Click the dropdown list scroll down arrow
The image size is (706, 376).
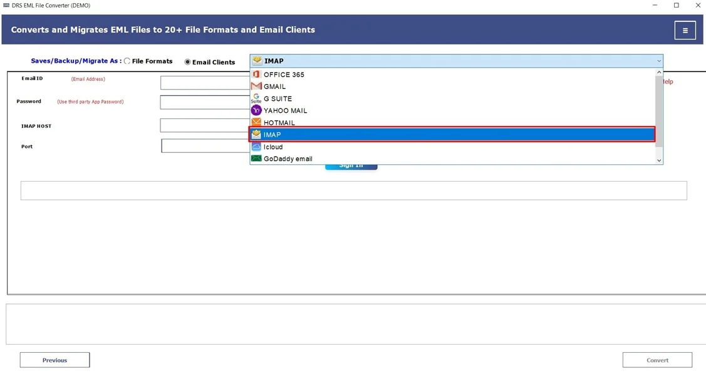(659, 160)
